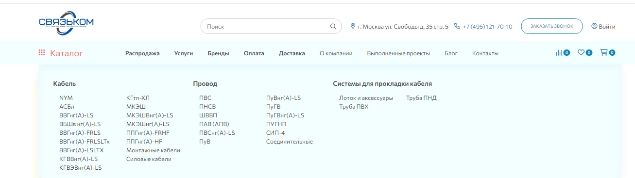Click the Заказать звонок button

pyautogui.click(x=551, y=26)
